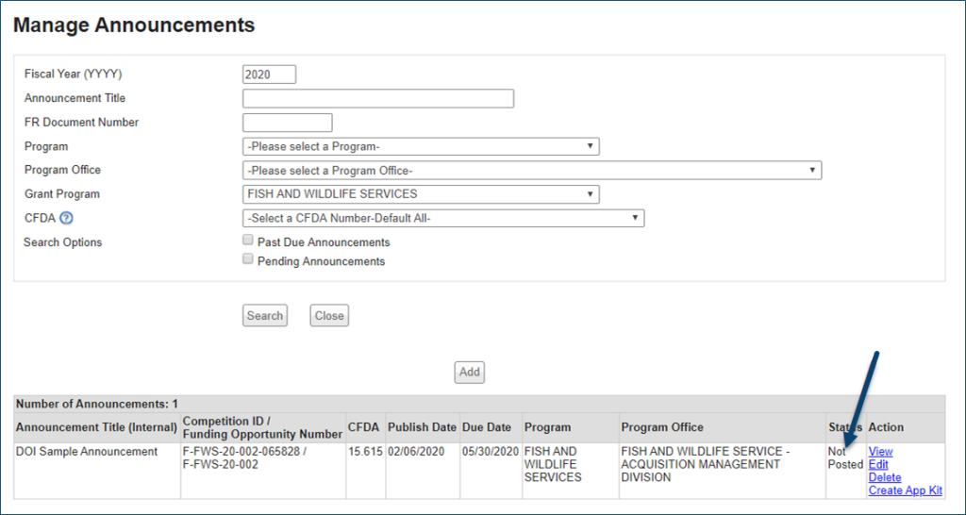This screenshot has width=966, height=515.
Task: Toggle the Pending Announcements checkbox
Action: tap(248, 259)
